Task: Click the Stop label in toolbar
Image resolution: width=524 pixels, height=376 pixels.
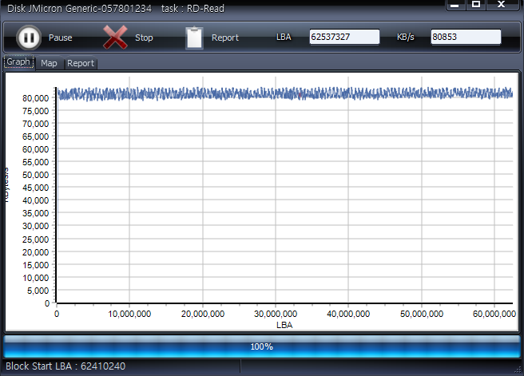Action: [144, 38]
